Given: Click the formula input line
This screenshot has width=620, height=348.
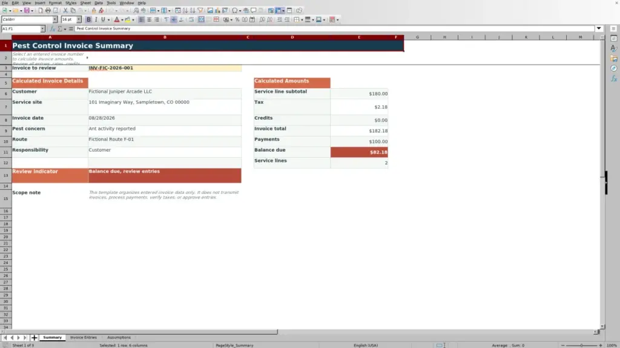Looking at the screenshot, I should [335, 29].
